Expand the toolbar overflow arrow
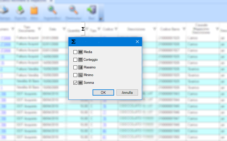Image resolution: width=227 pixels, height=141 pixels. pyautogui.click(x=101, y=19)
